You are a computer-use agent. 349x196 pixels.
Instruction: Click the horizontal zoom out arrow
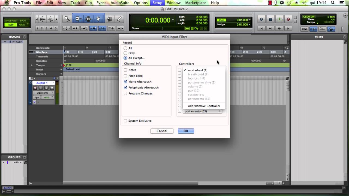tap(37, 19)
